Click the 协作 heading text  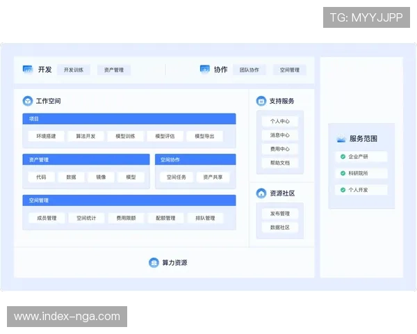tap(221, 70)
